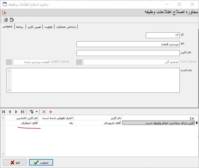
Task: Go to previous record in the grid navigator
Action: [10, 112]
